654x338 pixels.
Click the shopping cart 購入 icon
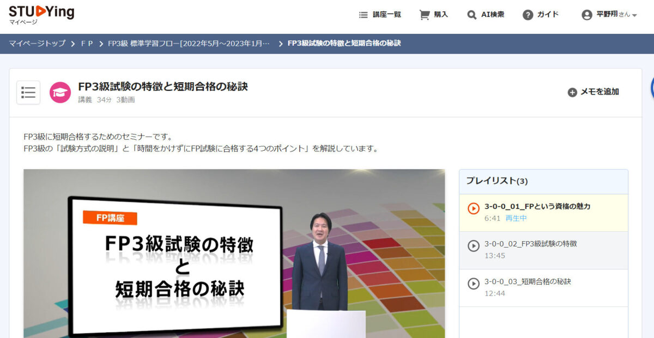coord(425,15)
